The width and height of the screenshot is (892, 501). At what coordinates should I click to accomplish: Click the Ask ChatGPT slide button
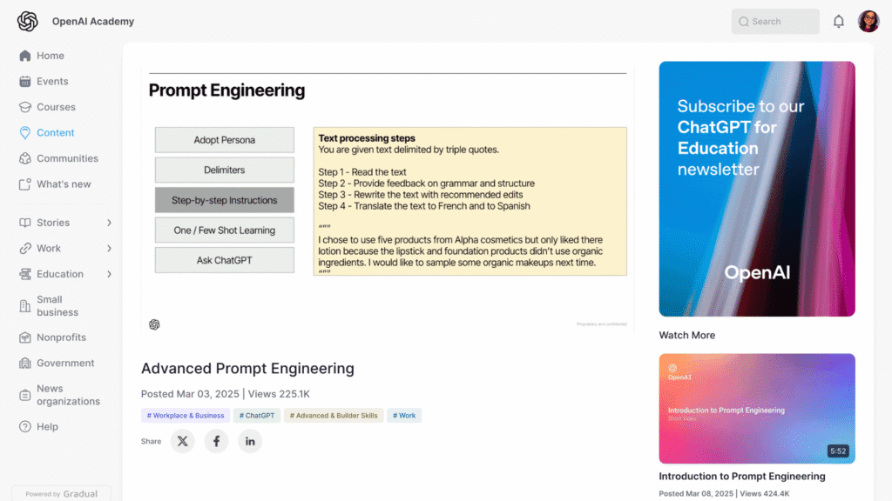(x=224, y=260)
